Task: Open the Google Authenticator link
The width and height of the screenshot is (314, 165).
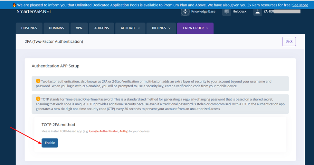Action: [x=103, y=131]
